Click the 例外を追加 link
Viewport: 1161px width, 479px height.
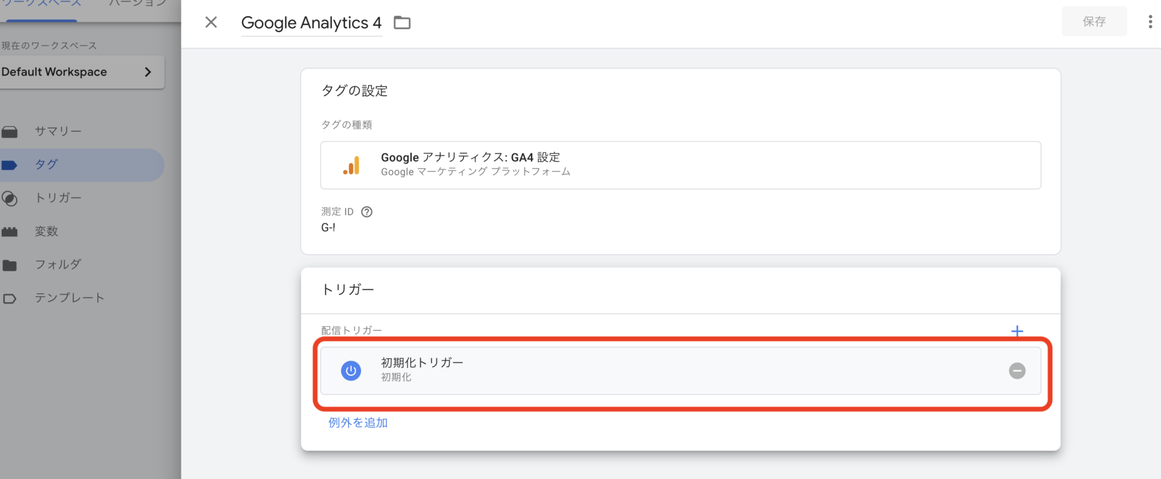358,423
